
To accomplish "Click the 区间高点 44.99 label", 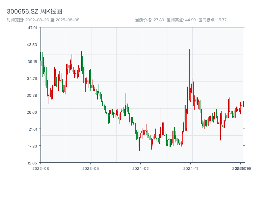I will (x=181, y=20).
